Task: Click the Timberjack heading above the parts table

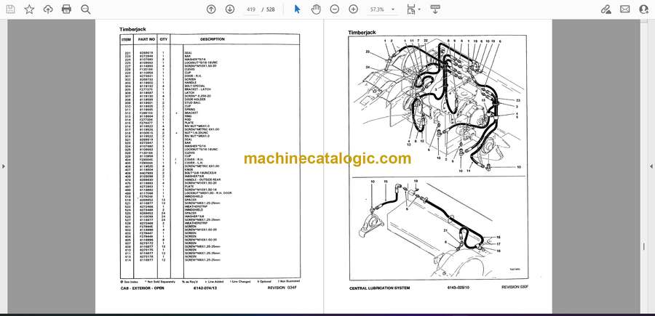Action: click(x=132, y=30)
